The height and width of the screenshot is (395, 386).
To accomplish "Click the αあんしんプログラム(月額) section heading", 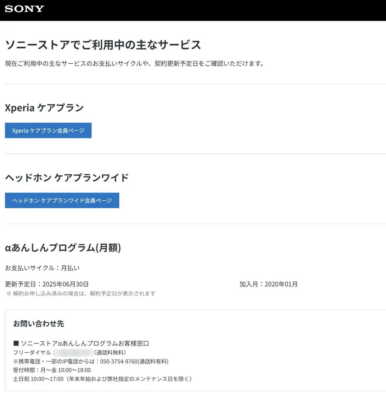I will 63,248.
